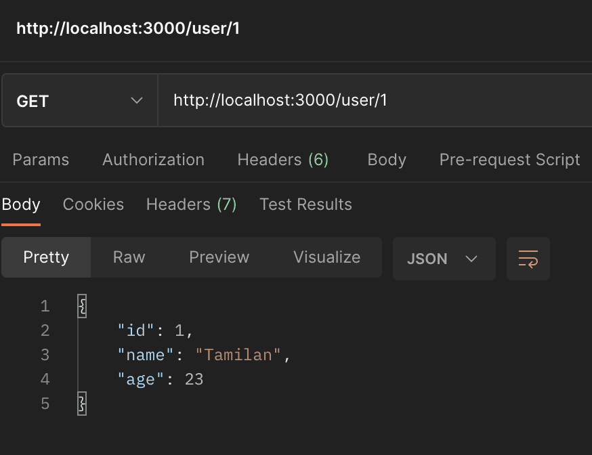Image resolution: width=592 pixels, height=455 pixels.
Task: Open the request Headers (6) tab
Action: click(x=282, y=160)
